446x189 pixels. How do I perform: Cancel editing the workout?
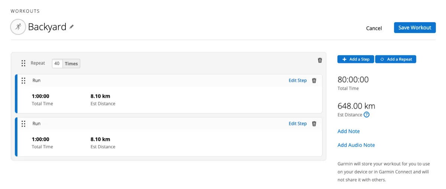pyautogui.click(x=374, y=28)
